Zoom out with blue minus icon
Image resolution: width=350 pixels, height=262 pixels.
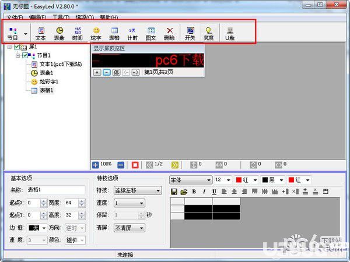tap(121, 165)
